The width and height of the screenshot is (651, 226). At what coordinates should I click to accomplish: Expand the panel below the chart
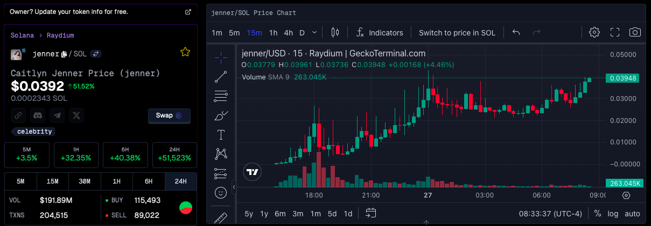coord(426,222)
